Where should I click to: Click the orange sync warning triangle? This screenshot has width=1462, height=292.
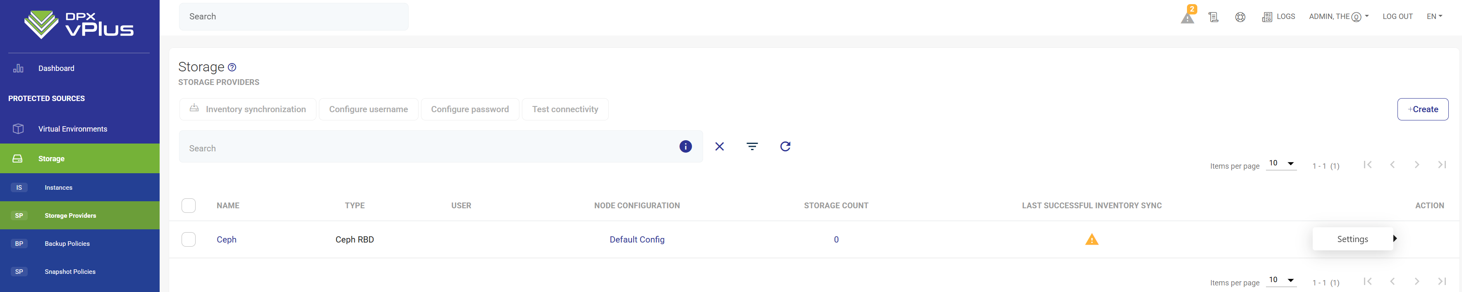pos(1091,239)
